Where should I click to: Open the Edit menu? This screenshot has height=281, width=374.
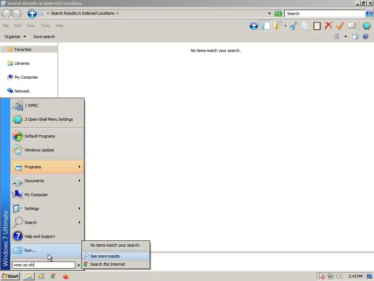coord(18,26)
